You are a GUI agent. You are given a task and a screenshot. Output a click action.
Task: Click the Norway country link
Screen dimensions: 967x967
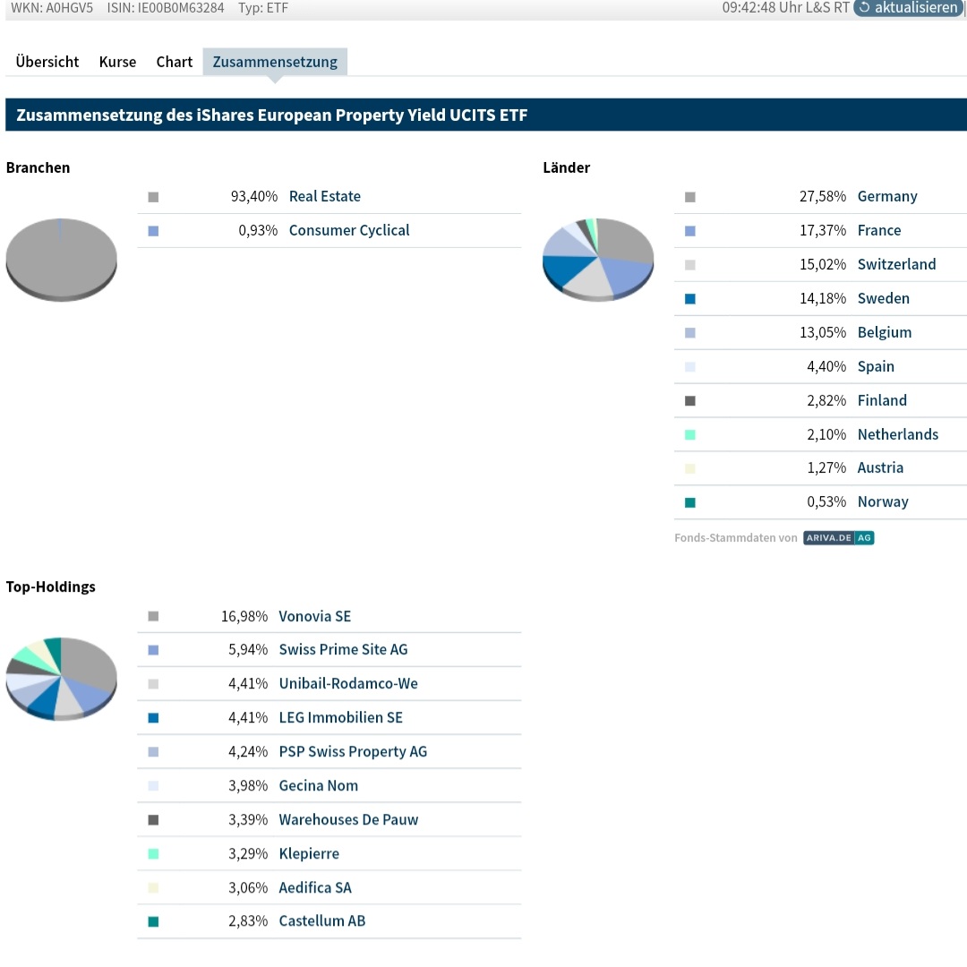(x=883, y=501)
